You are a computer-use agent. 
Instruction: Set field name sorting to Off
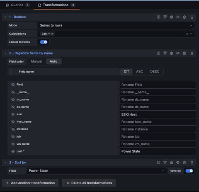126,72
